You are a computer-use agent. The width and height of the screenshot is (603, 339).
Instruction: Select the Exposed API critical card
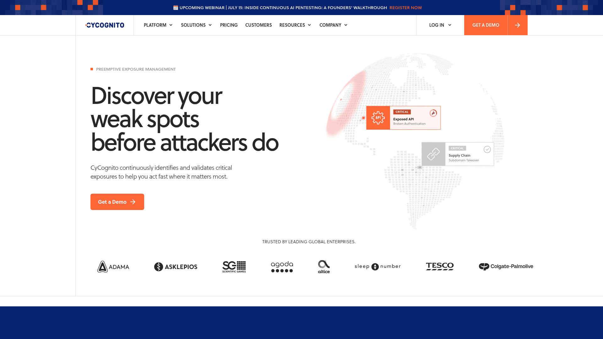pyautogui.click(x=404, y=118)
